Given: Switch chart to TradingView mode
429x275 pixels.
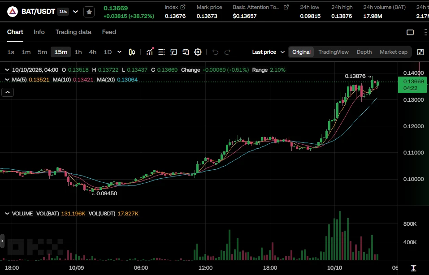Looking at the screenshot, I should tap(334, 52).
